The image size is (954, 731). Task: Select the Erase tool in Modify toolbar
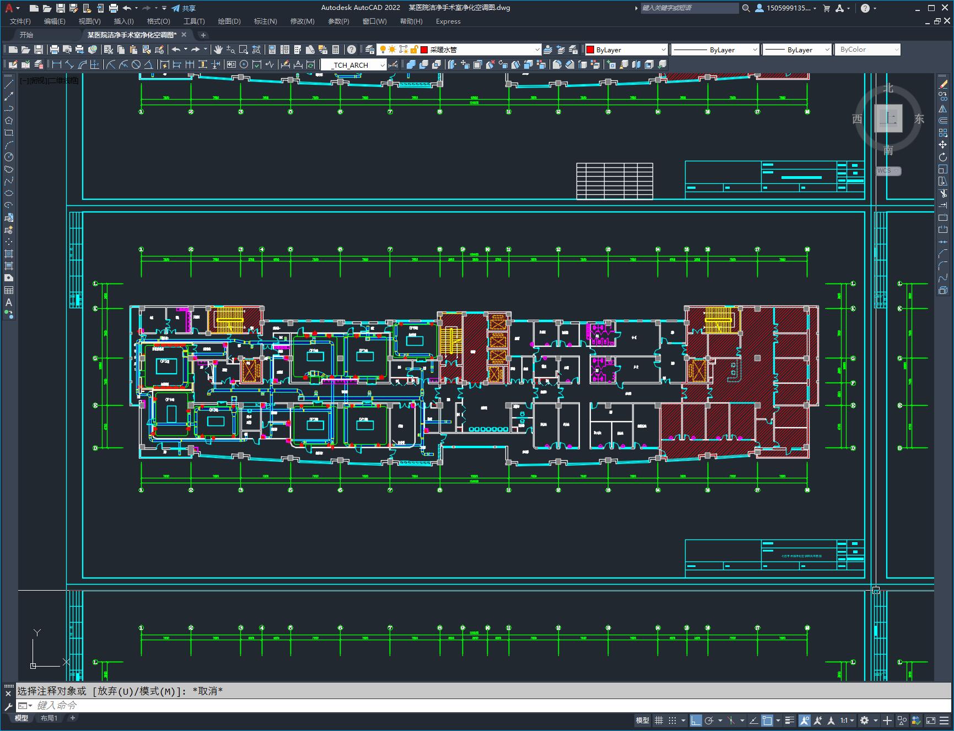click(x=943, y=84)
